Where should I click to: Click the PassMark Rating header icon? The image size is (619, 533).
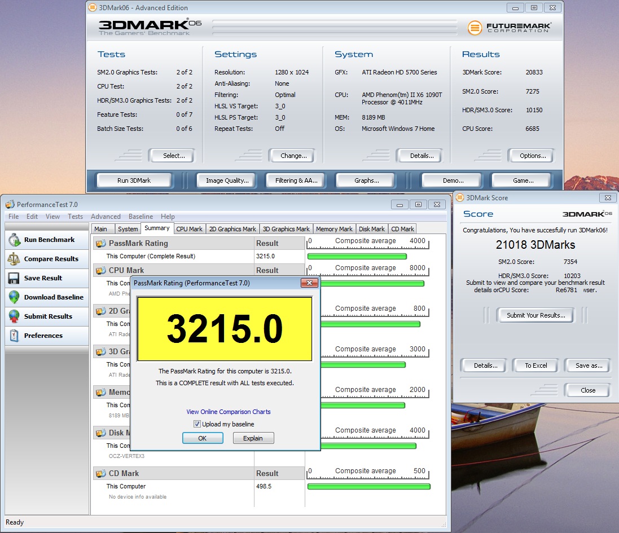point(101,244)
